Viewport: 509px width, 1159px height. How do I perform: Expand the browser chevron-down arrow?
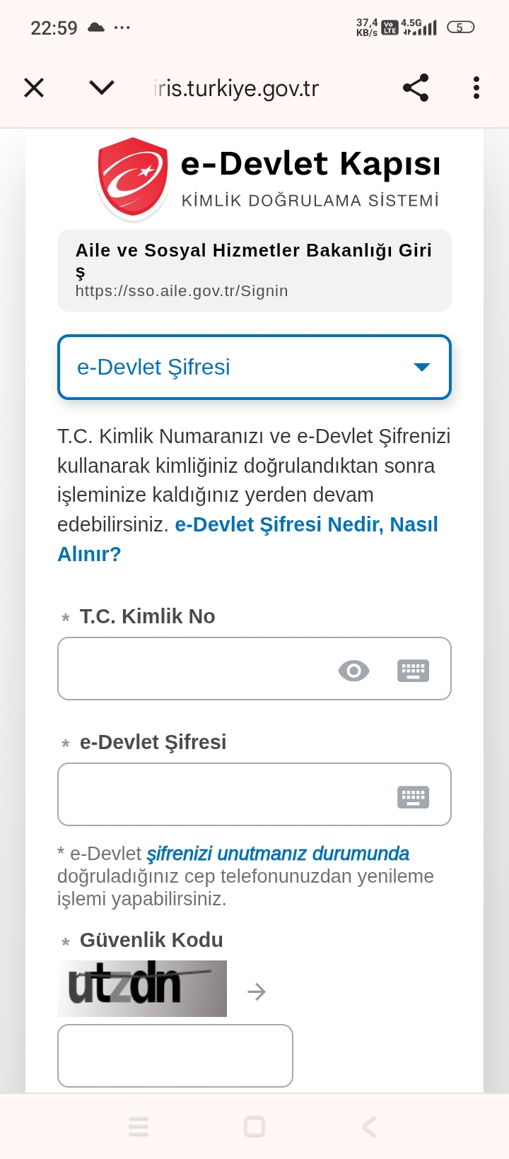coord(102,88)
